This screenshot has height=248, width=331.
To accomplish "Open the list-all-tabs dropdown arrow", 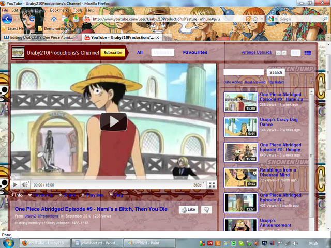I will coord(328,37).
